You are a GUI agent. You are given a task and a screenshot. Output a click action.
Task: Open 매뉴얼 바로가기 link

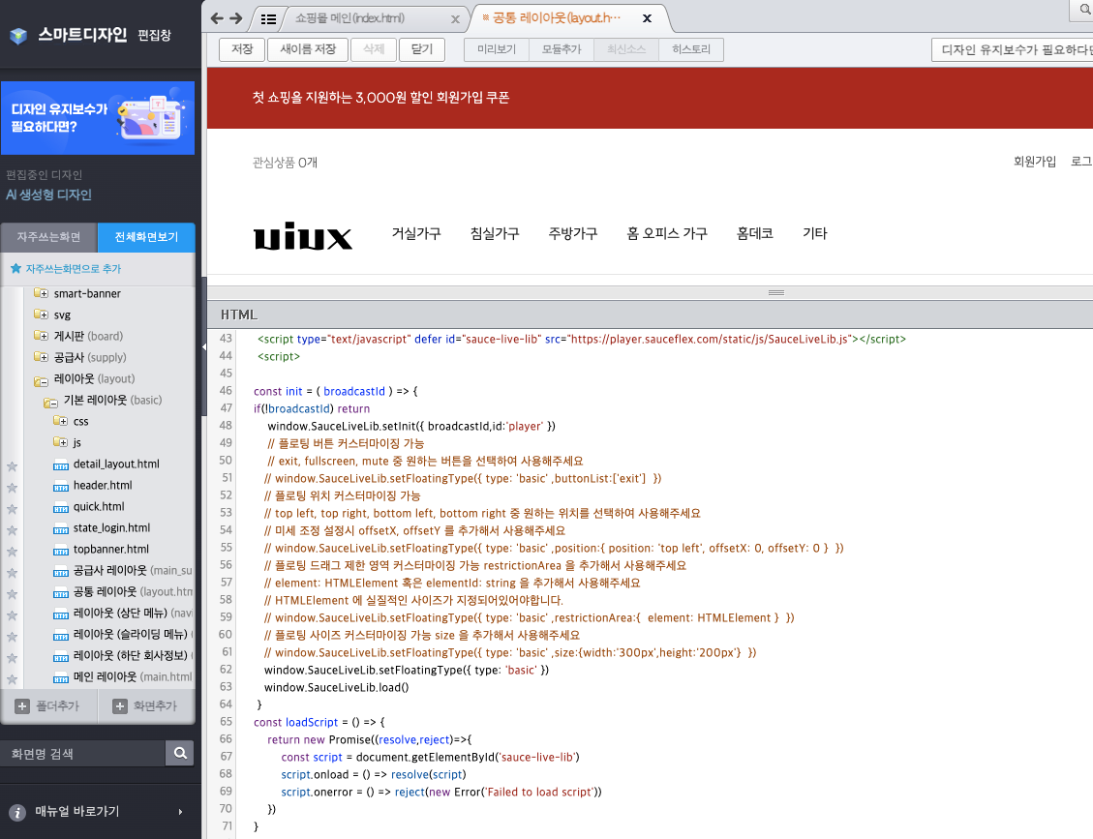click(x=77, y=811)
